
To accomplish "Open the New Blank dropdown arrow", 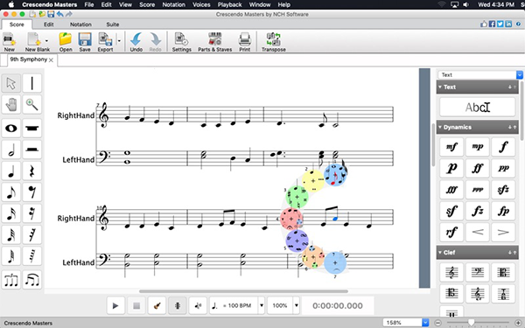I will click(46, 41).
